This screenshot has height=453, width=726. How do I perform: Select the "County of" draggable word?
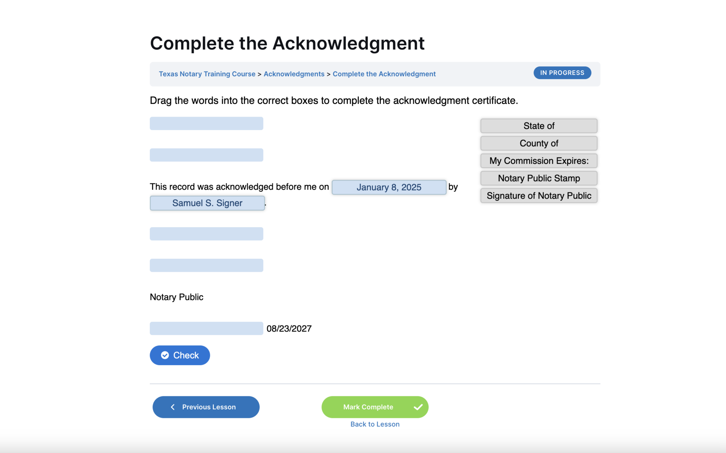(538, 143)
